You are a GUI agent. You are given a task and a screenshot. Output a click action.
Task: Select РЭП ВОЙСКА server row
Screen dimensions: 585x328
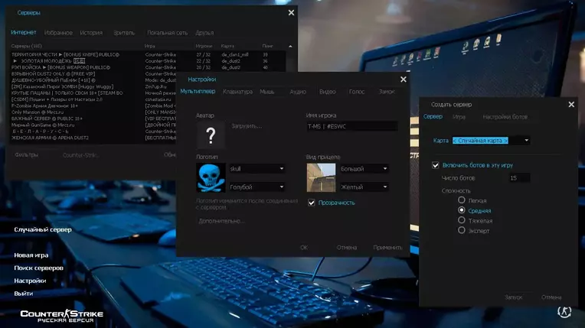tap(149, 67)
